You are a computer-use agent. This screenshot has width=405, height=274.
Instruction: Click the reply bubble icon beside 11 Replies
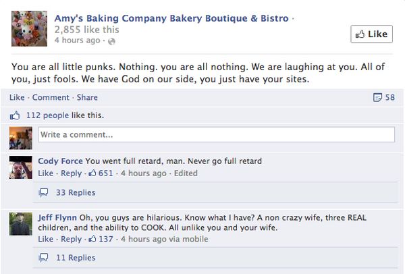coord(43,258)
